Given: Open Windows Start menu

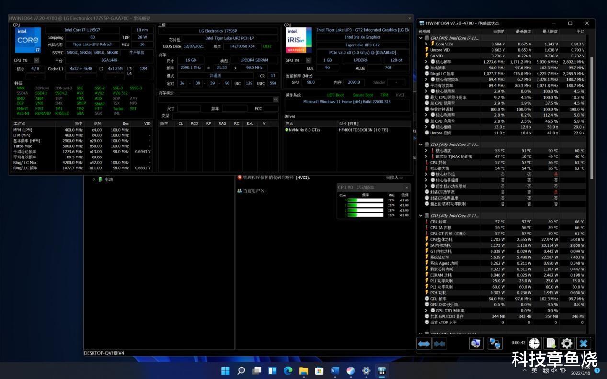Looking at the screenshot, I should pos(225,371).
